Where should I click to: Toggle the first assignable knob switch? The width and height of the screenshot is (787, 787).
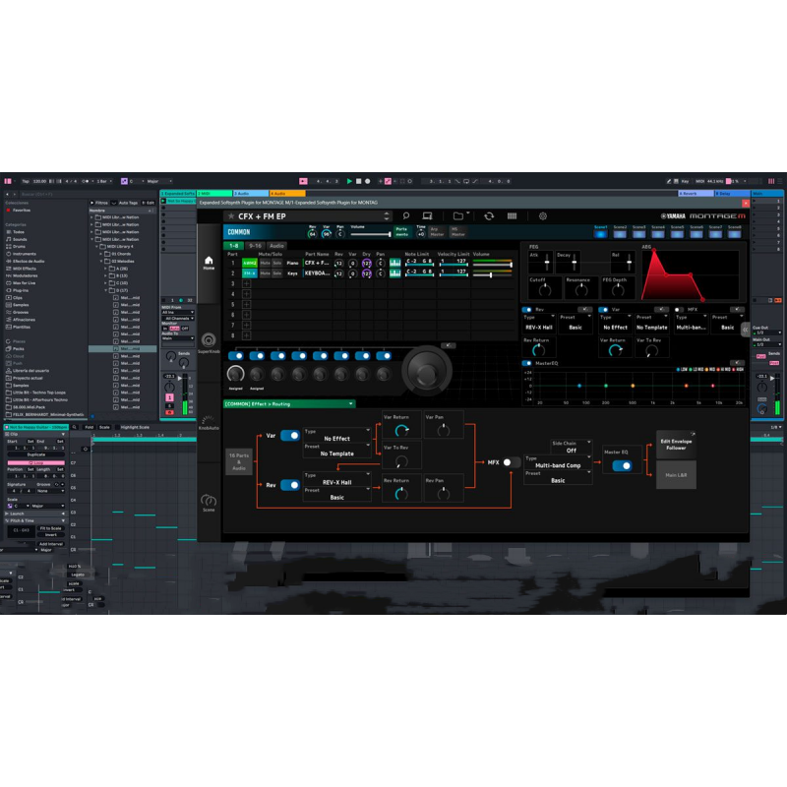point(236,356)
